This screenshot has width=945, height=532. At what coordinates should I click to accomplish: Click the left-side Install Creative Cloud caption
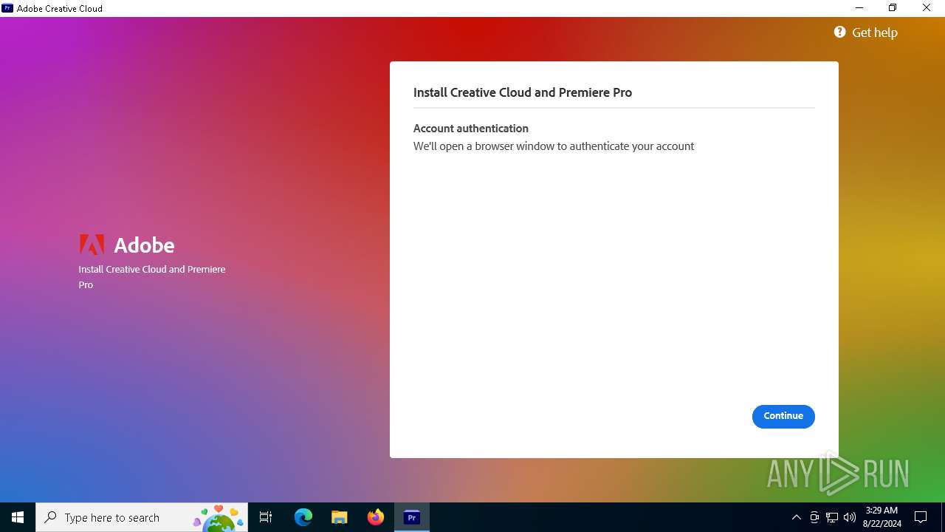tap(152, 277)
